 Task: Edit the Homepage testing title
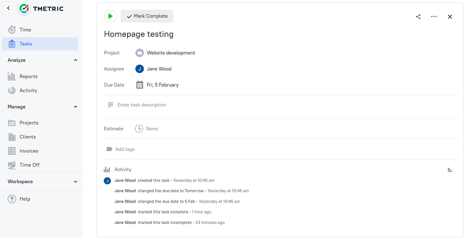(x=139, y=34)
